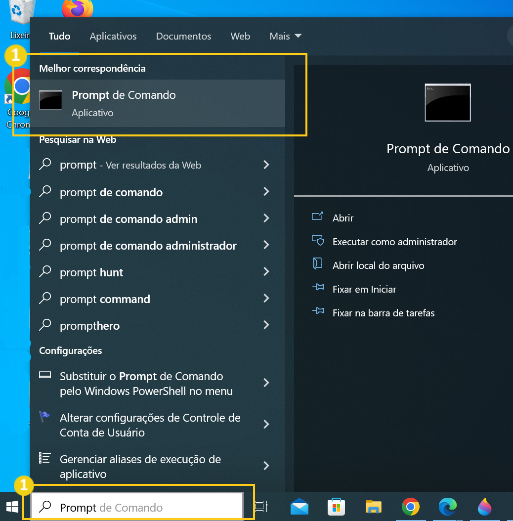This screenshot has width=513, height=521.
Task: Expand chevron next to 'prompt de comando administrador'
Action: pyautogui.click(x=266, y=245)
